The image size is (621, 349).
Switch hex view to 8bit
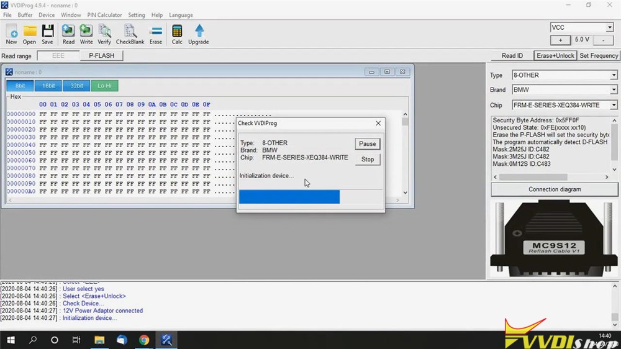tap(20, 86)
